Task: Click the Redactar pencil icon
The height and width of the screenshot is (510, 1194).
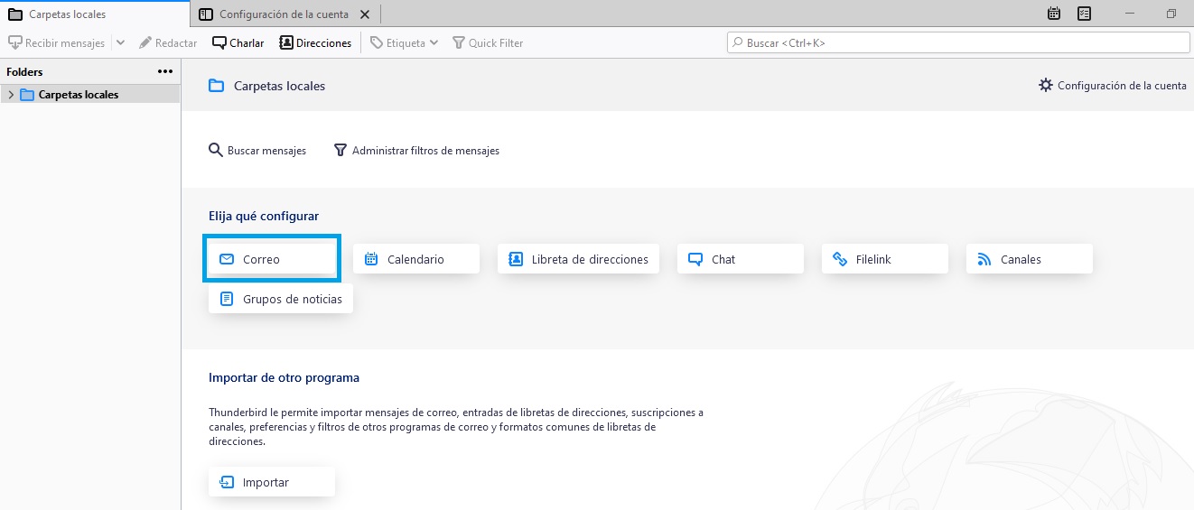Action: [x=145, y=42]
